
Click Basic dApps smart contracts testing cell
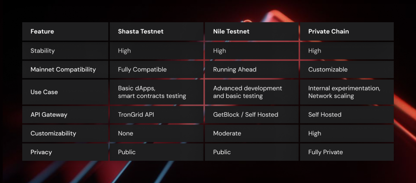[157, 92]
